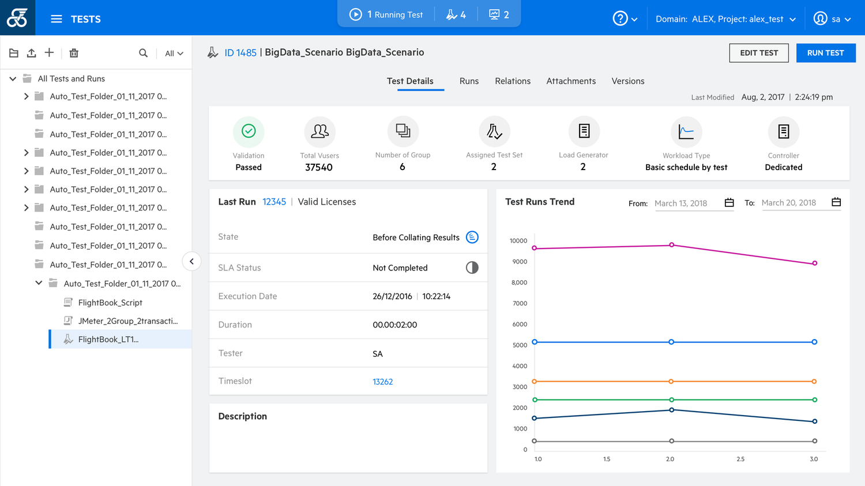The width and height of the screenshot is (865, 486).
Task: Select FlightBook_Script in the tree
Action: click(110, 303)
